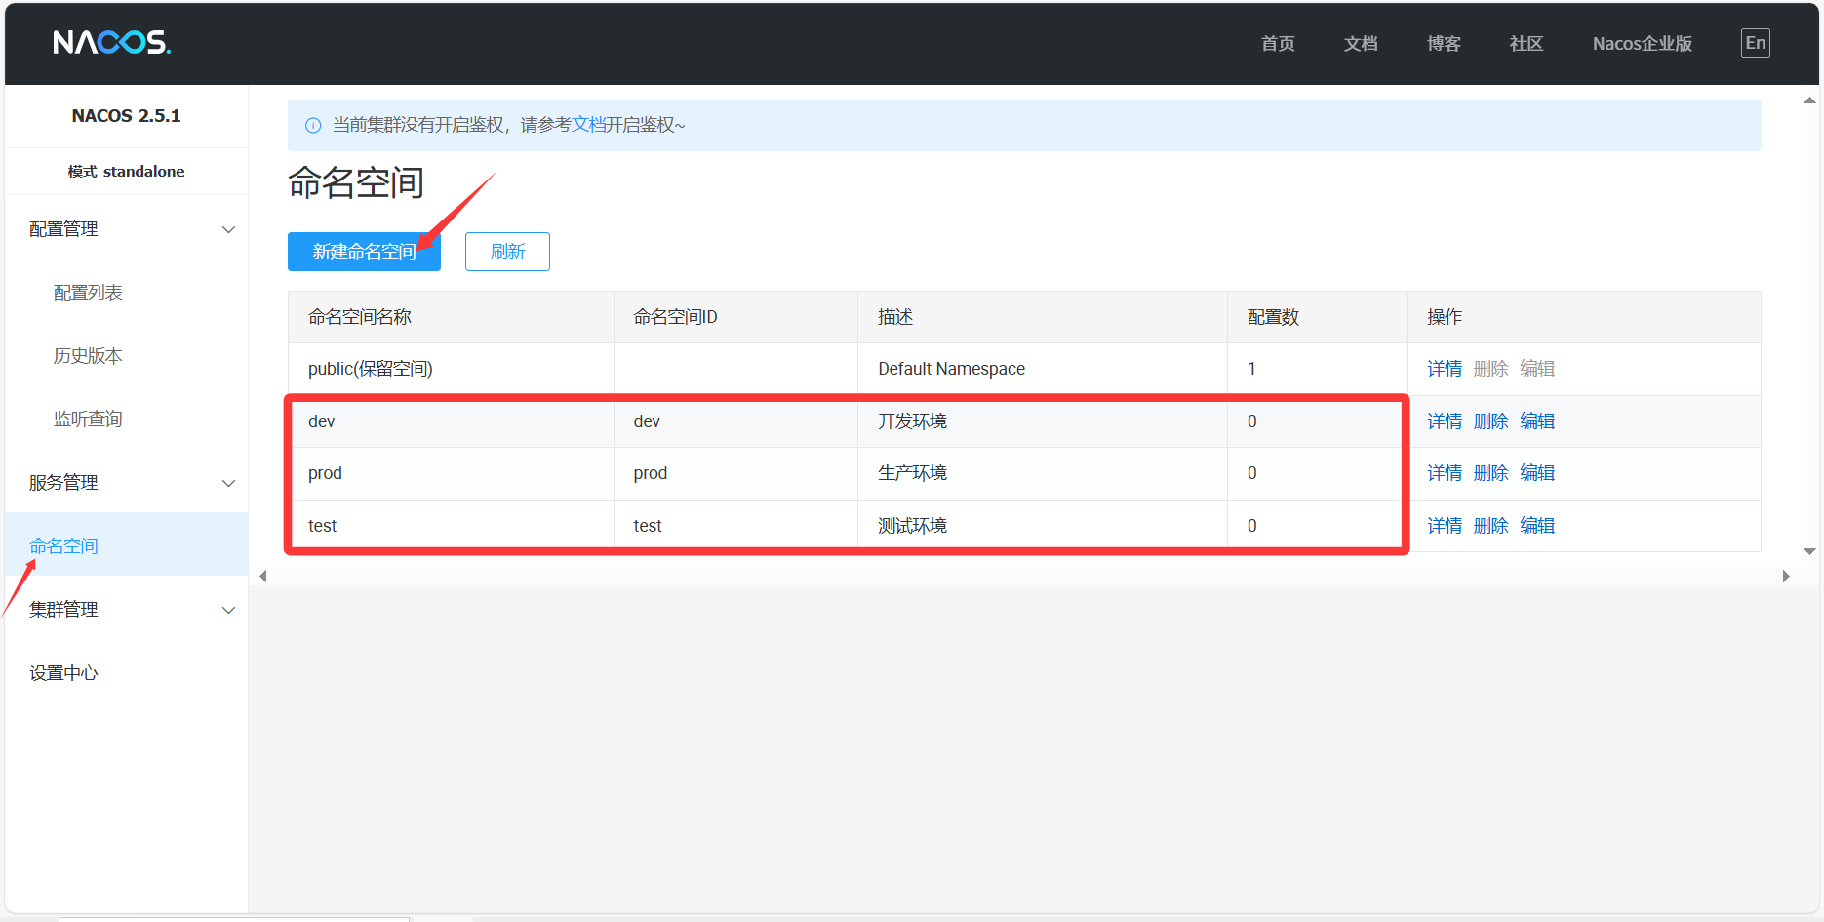1824x922 pixels.
Task: Switch language with the En icon
Action: pyautogui.click(x=1755, y=43)
